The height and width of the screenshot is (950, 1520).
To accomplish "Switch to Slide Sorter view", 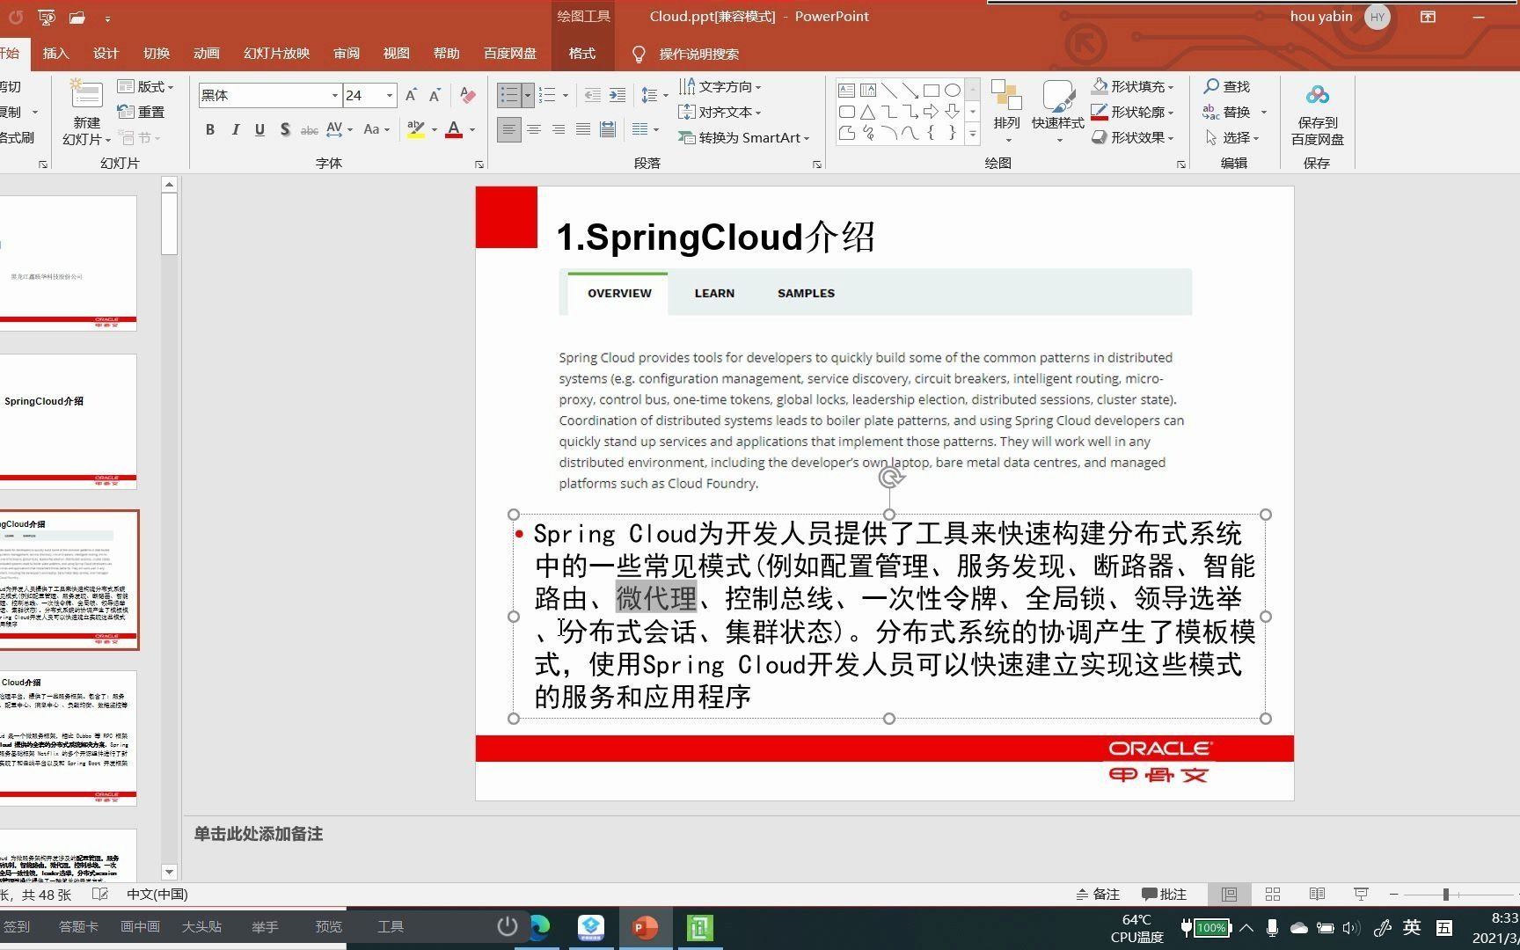I will (1273, 895).
